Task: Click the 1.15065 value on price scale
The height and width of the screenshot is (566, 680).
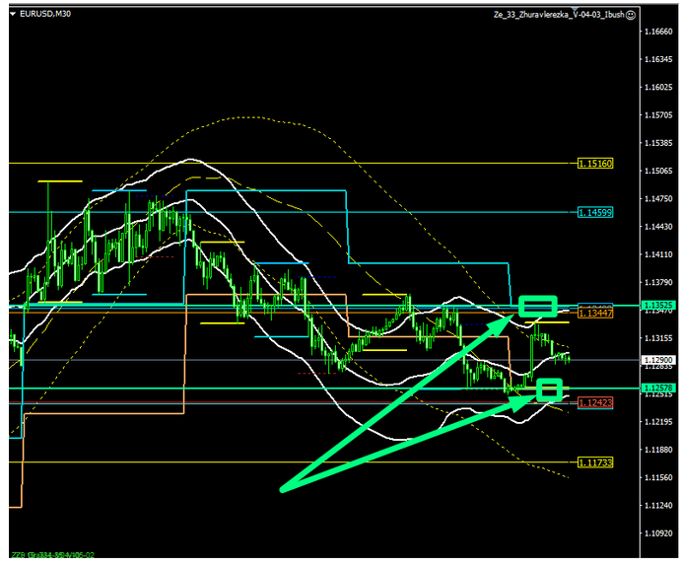Action: tap(658, 171)
